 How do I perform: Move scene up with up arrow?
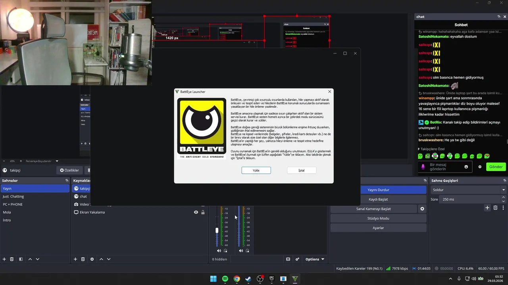coord(30,259)
